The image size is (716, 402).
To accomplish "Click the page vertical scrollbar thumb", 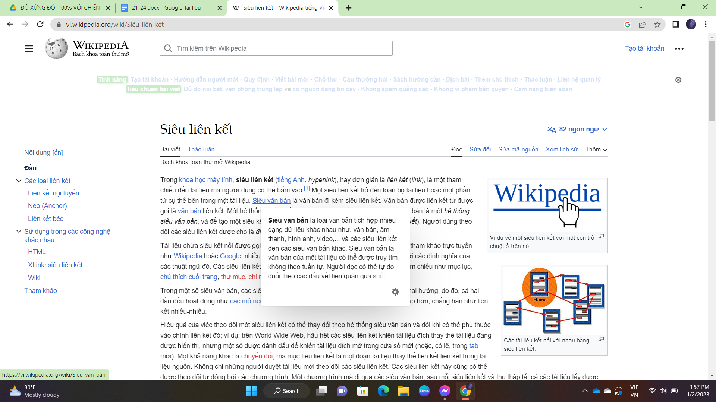I will (712, 80).
